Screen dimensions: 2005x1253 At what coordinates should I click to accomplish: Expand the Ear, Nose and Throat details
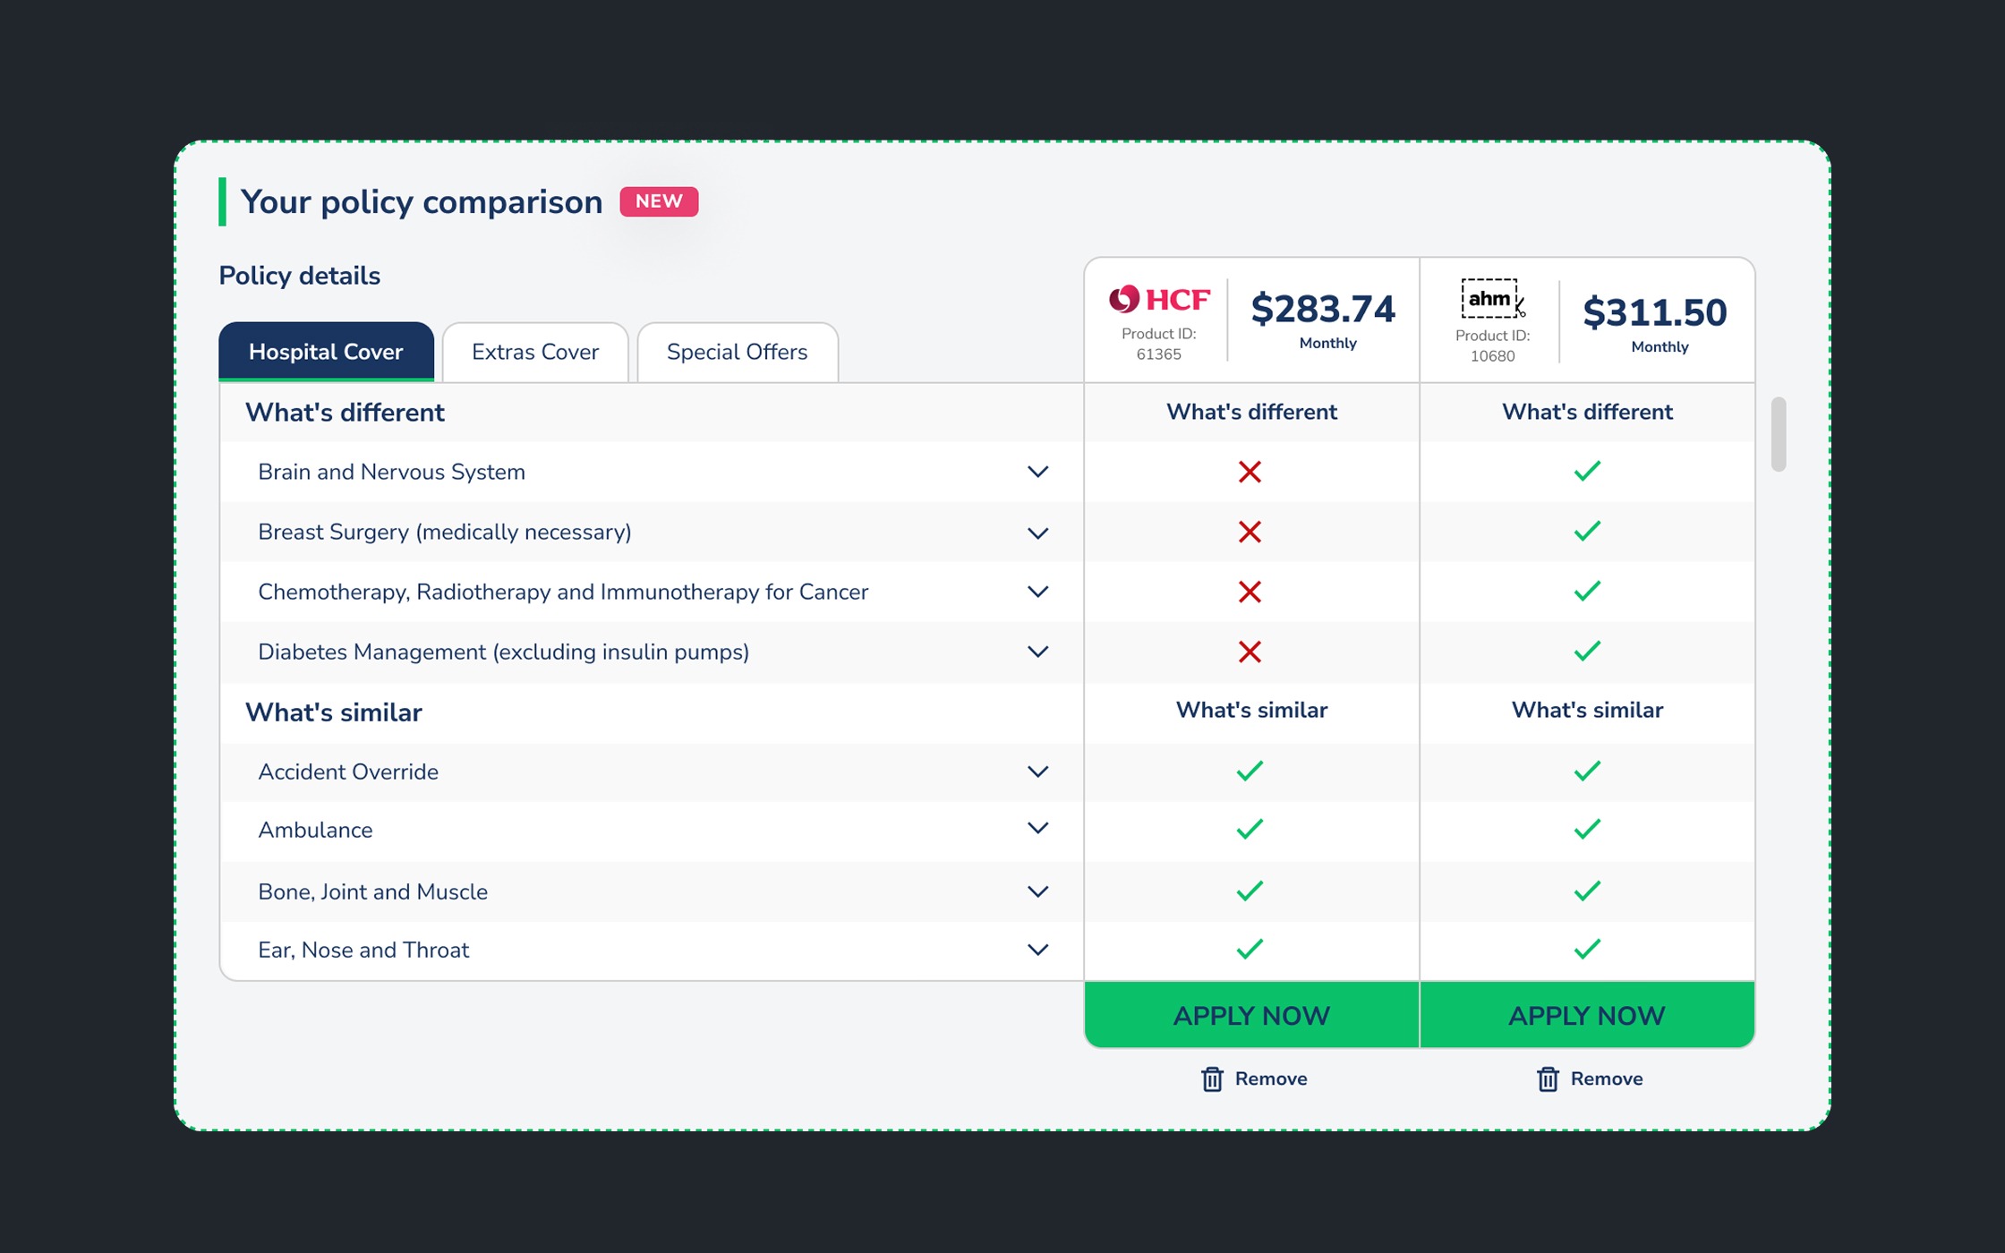coord(1037,950)
